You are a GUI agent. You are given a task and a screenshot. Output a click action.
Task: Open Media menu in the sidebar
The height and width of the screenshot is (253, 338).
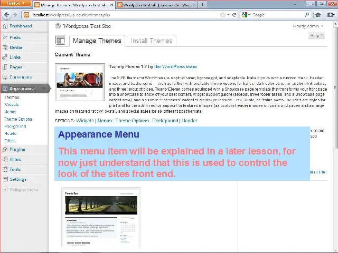(16, 47)
